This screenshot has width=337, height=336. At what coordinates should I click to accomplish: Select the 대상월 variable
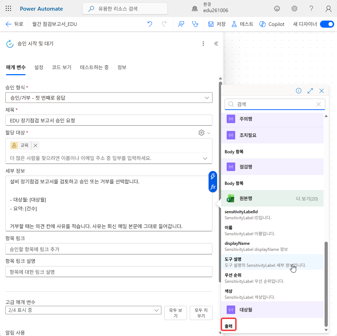(272, 310)
